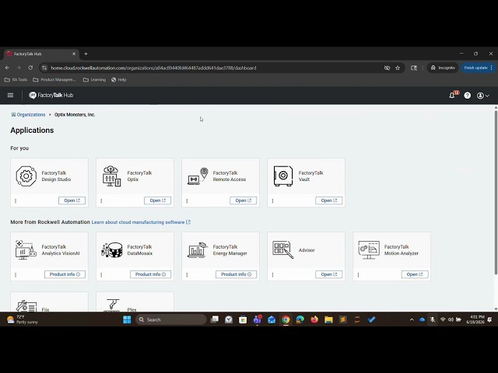This screenshot has width=498, height=373.
Task: Open the Learning bookmark folder
Action: (x=94, y=79)
